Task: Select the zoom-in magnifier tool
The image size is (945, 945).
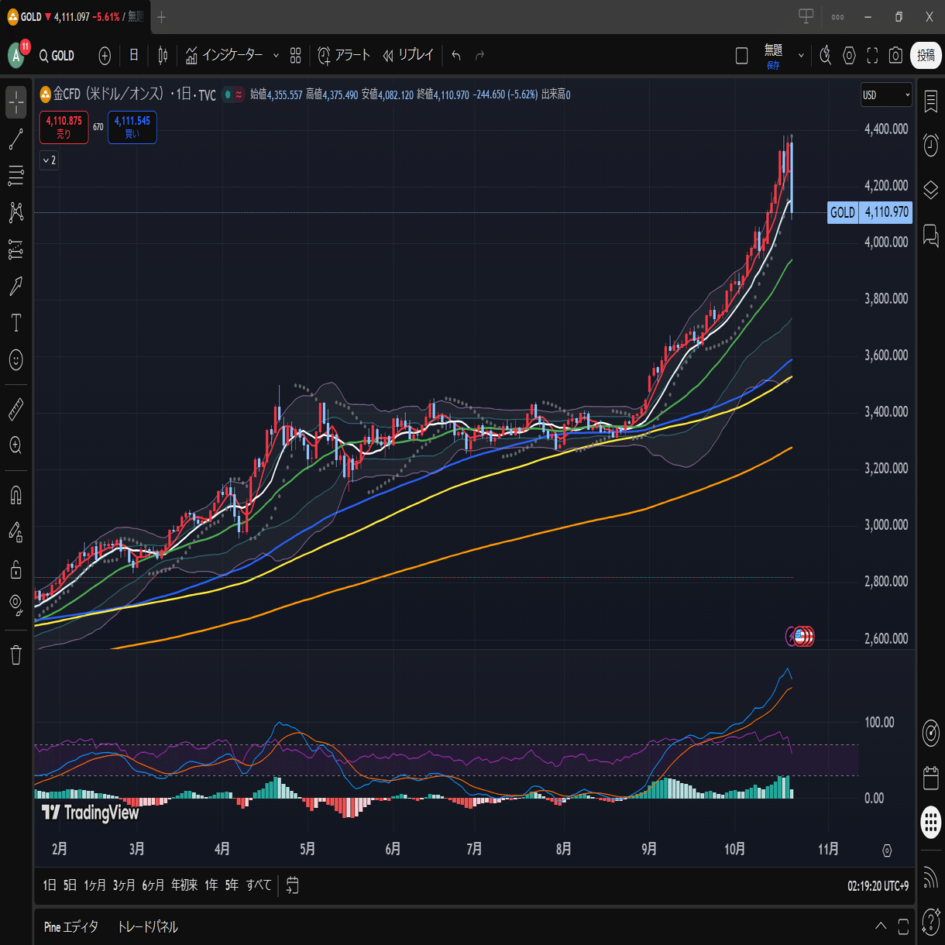Action: click(x=16, y=445)
